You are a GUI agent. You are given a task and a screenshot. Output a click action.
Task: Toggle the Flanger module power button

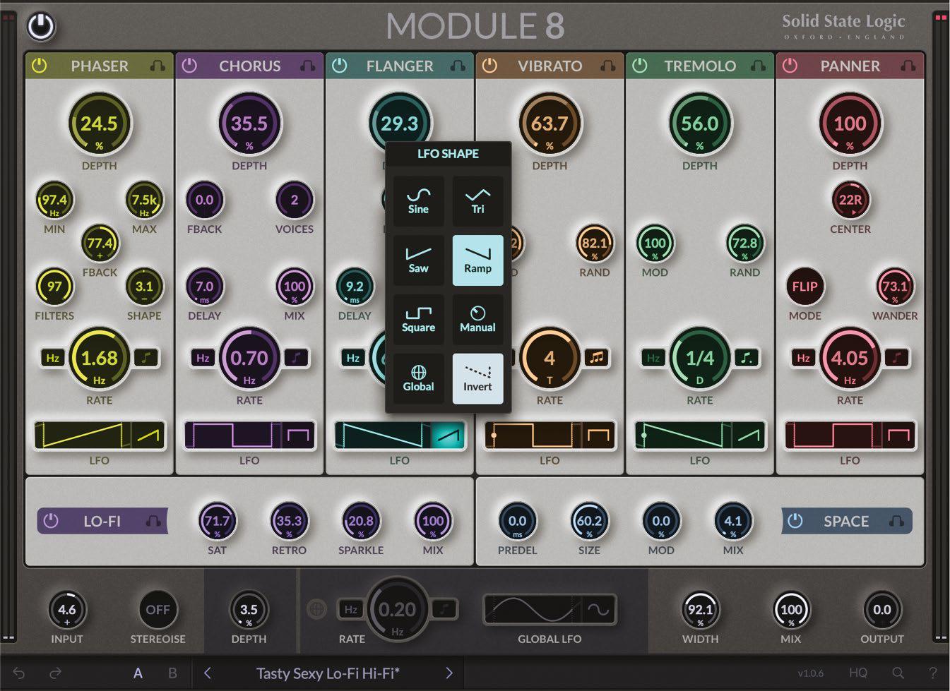pos(339,66)
